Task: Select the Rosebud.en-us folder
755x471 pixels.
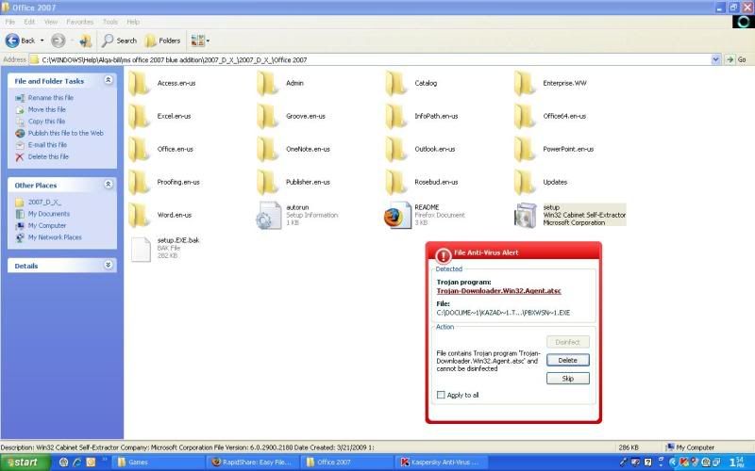Action: (x=422, y=182)
